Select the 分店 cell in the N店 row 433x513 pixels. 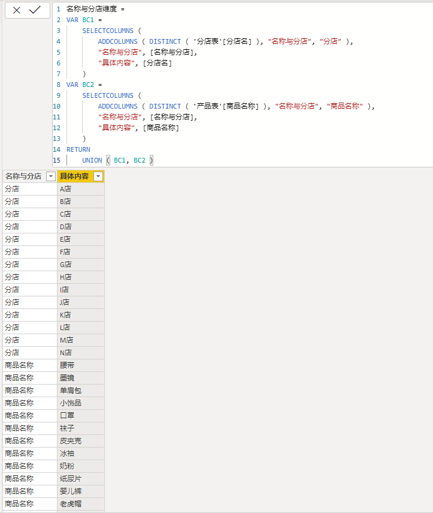[x=30, y=353]
